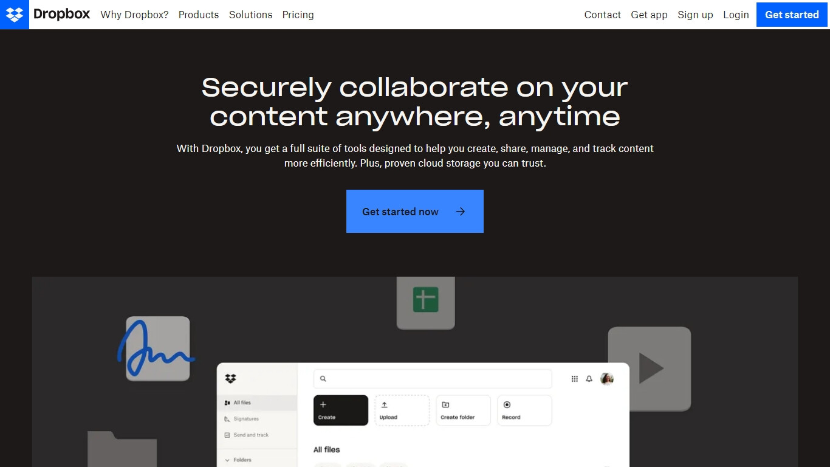Click the Signatures sidebar icon
830x467 pixels.
227,419
